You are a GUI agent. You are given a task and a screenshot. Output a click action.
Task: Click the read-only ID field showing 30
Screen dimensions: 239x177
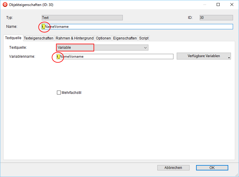(x=216, y=18)
